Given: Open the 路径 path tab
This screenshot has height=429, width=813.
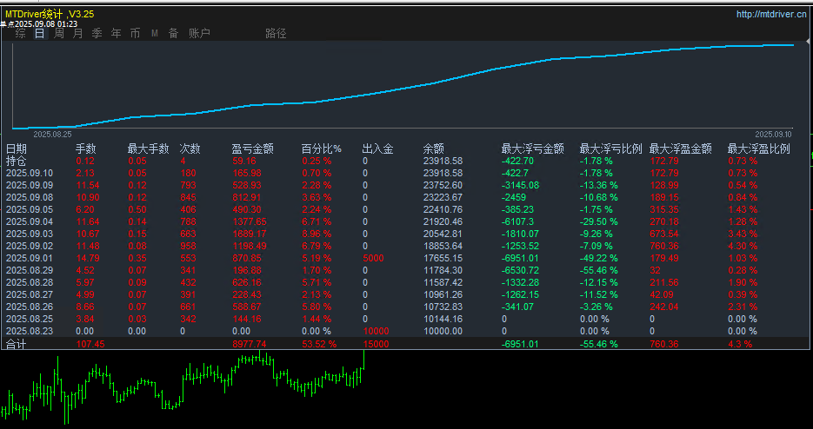Looking at the screenshot, I should (x=276, y=34).
